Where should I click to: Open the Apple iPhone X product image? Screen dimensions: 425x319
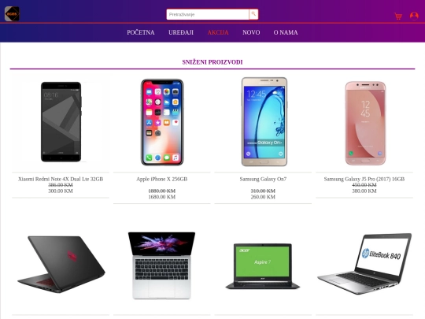(x=162, y=122)
